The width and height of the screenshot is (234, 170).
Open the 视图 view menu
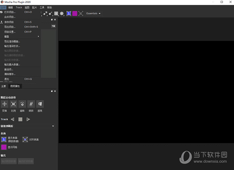point(27,7)
